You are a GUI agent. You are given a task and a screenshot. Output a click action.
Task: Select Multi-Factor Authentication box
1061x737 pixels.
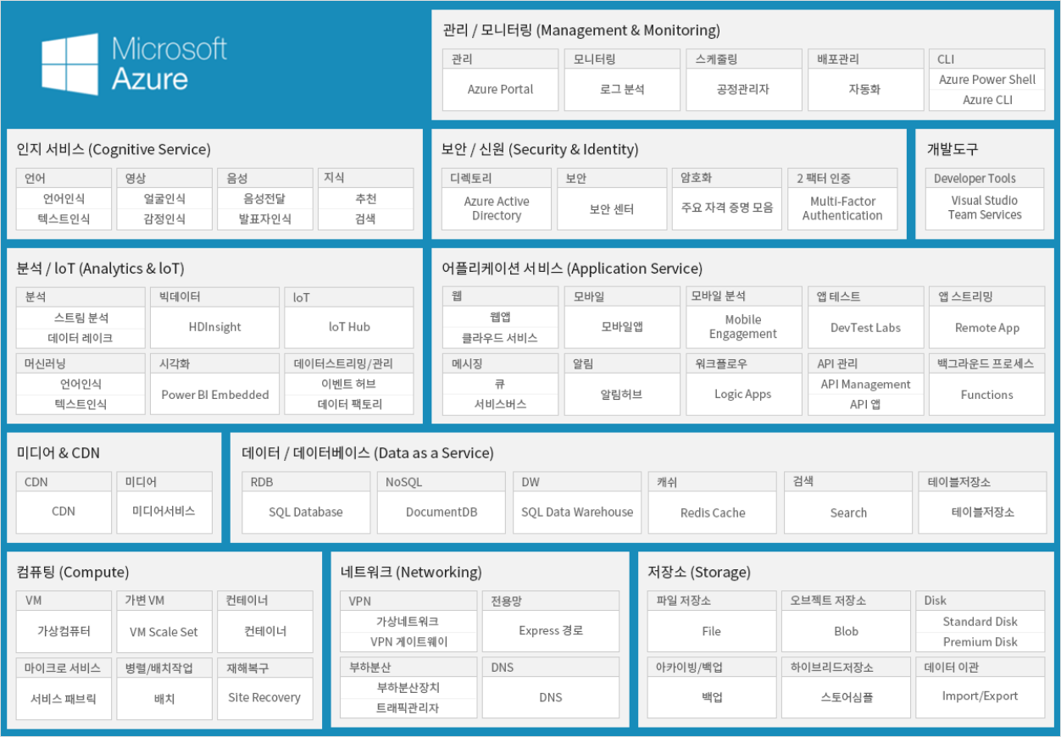[842, 209]
